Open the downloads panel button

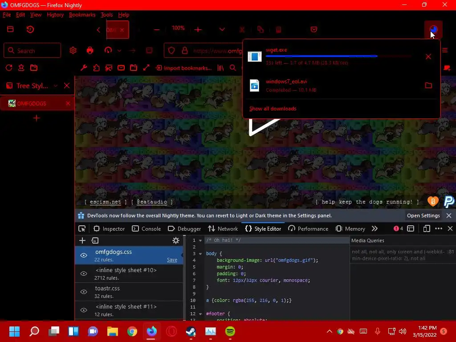(433, 29)
